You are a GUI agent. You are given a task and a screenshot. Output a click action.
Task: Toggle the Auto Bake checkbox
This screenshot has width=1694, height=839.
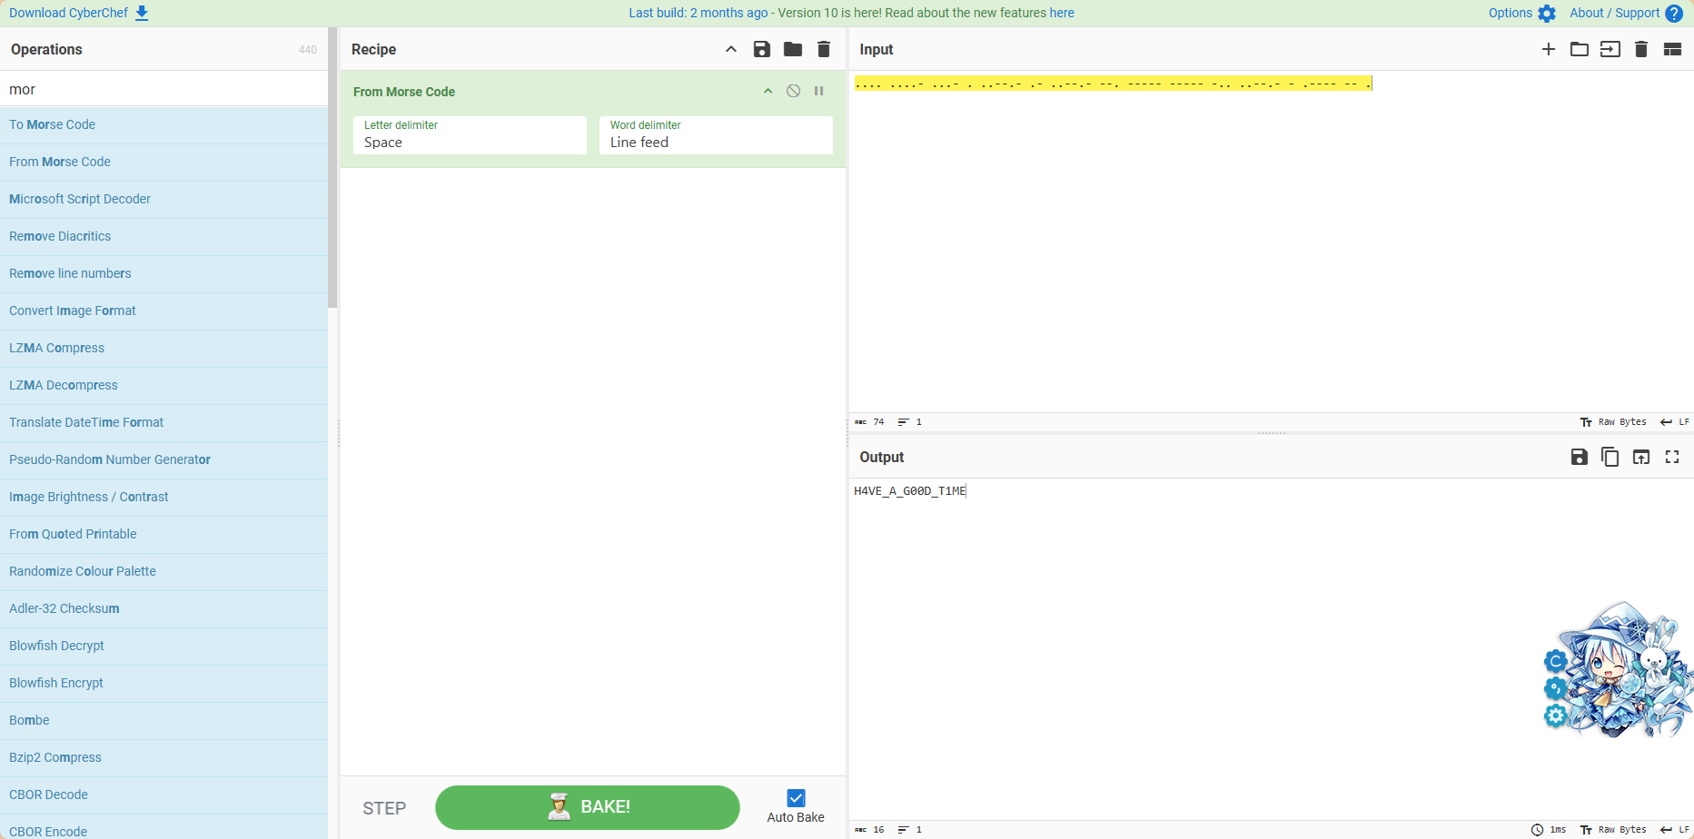(x=796, y=798)
